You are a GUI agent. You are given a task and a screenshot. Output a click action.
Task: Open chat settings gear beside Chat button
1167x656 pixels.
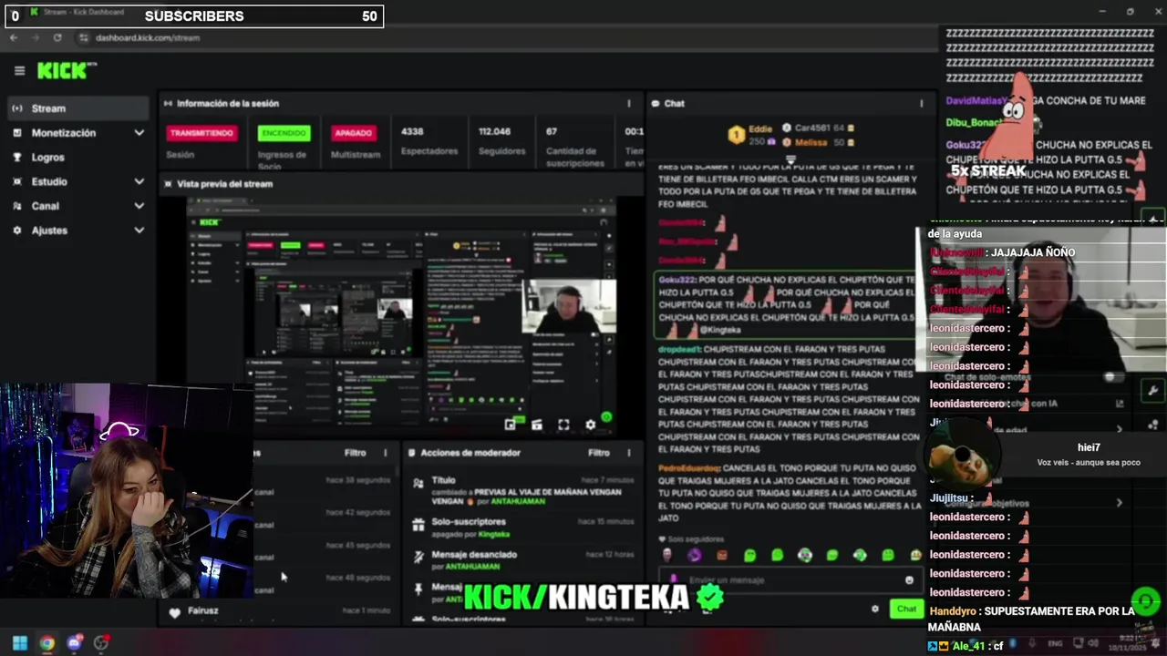pos(875,609)
